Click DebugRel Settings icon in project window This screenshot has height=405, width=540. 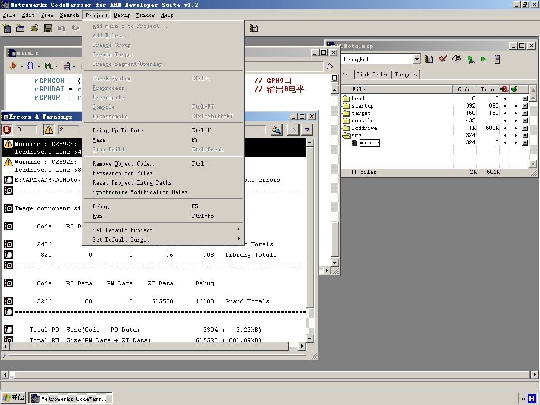pos(429,59)
